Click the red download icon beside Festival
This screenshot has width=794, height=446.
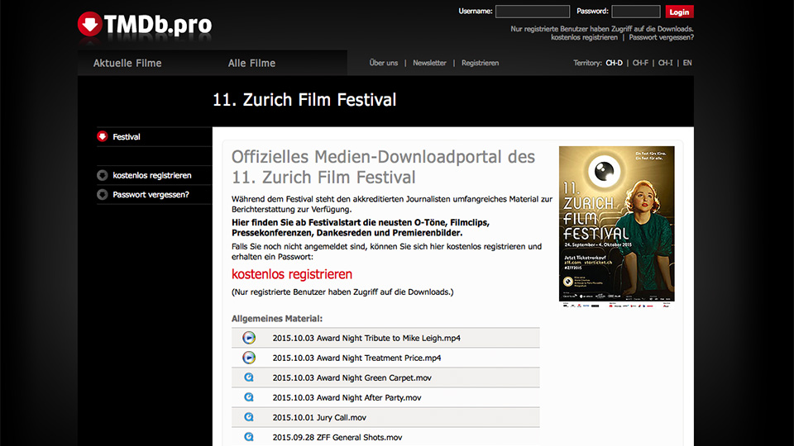click(103, 137)
